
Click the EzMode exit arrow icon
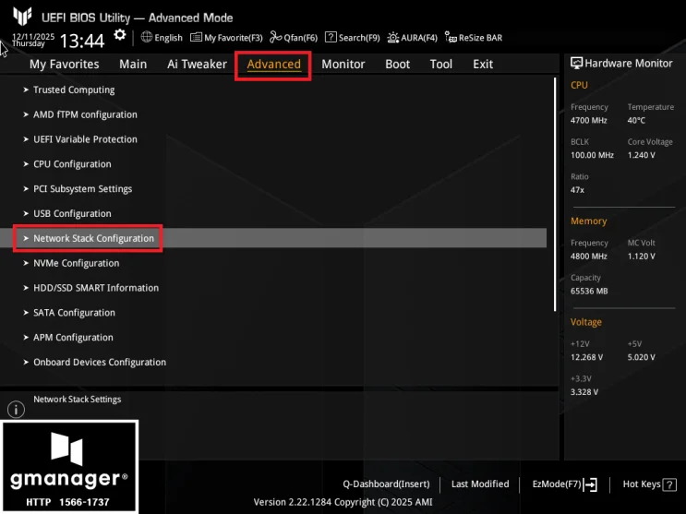(590, 484)
